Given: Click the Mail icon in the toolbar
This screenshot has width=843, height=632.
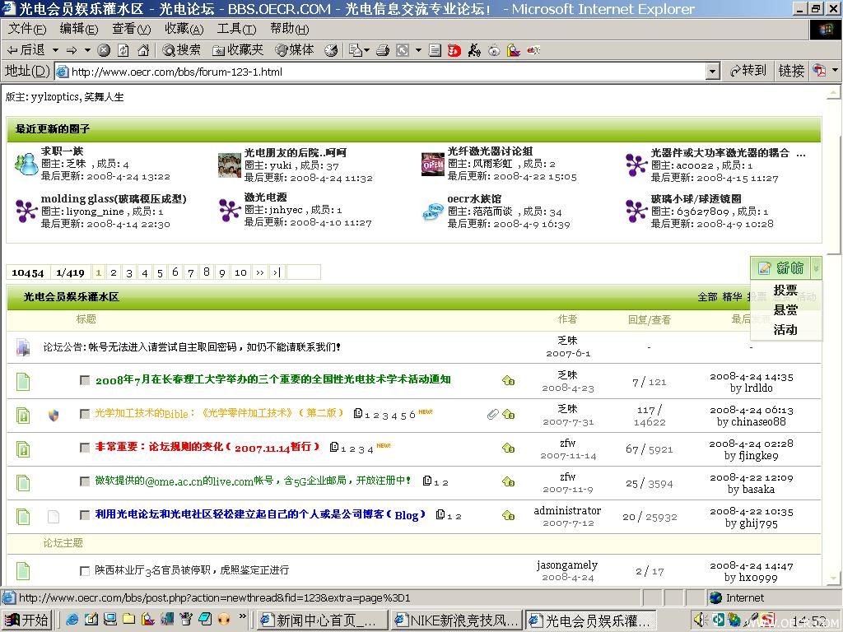Looking at the screenshot, I should 356,50.
